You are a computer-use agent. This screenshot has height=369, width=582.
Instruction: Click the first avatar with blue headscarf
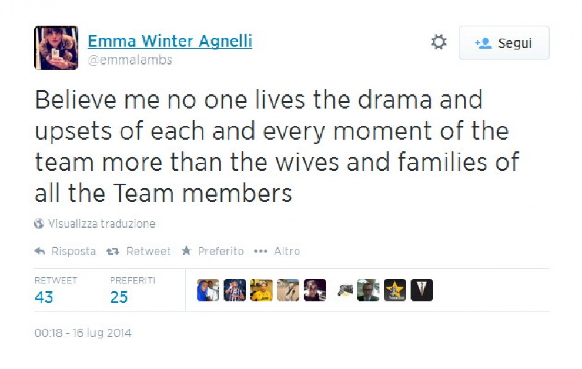click(x=208, y=290)
